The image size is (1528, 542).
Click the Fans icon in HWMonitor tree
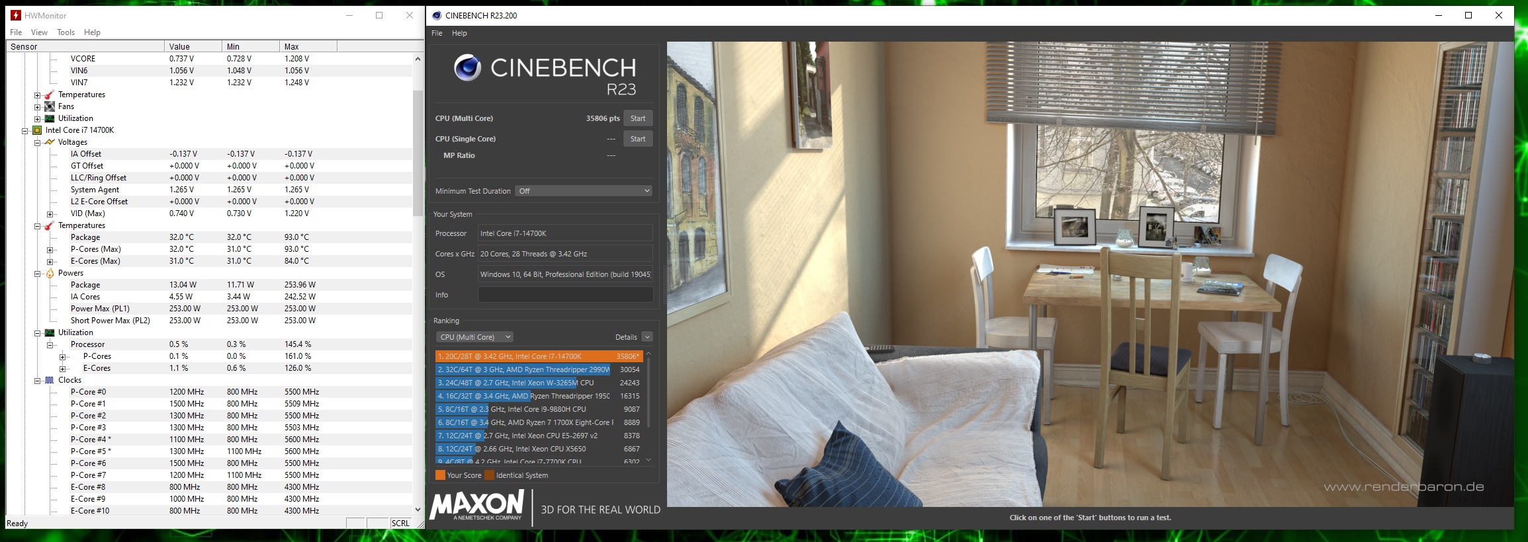(50, 106)
